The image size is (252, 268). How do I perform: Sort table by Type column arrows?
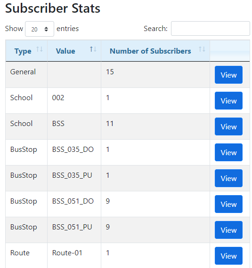pos(40,49)
